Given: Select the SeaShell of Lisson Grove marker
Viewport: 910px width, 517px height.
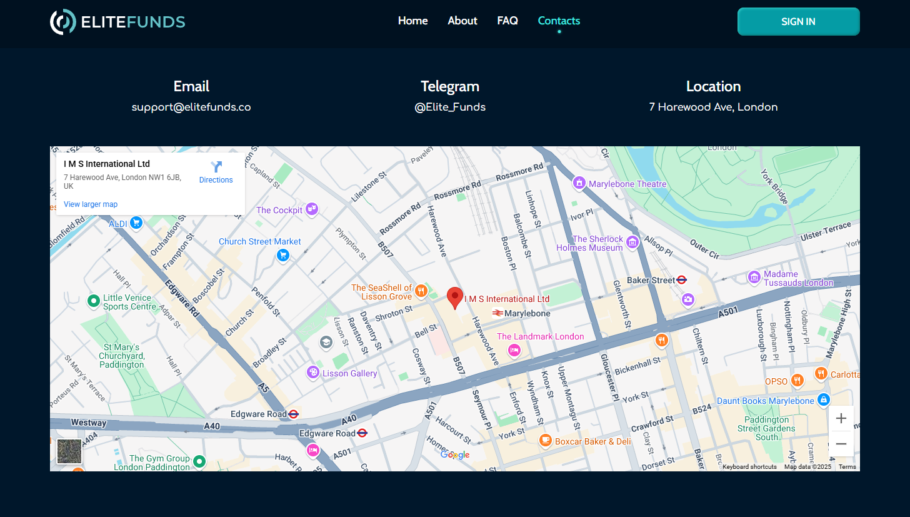Looking at the screenshot, I should click(421, 291).
